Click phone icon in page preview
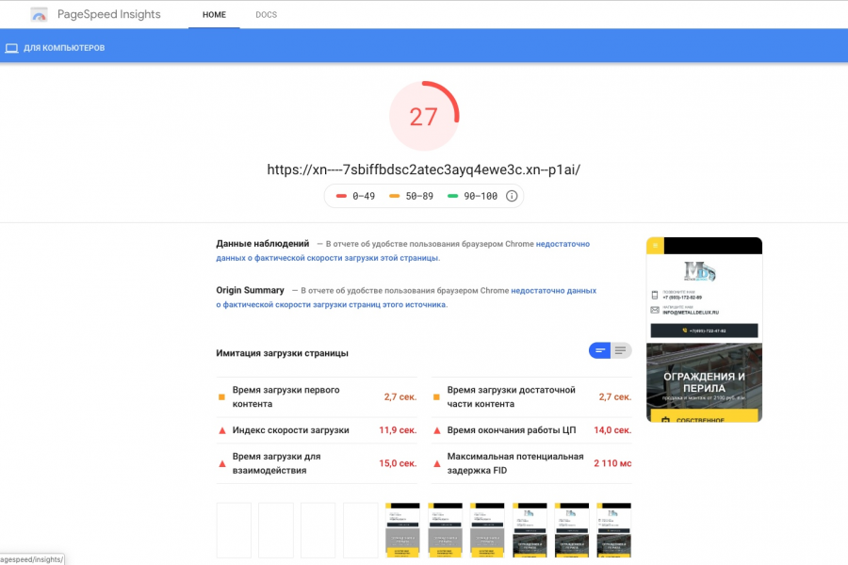Image resolution: width=848 pixels, height=565 pixels. pos(655,295)
